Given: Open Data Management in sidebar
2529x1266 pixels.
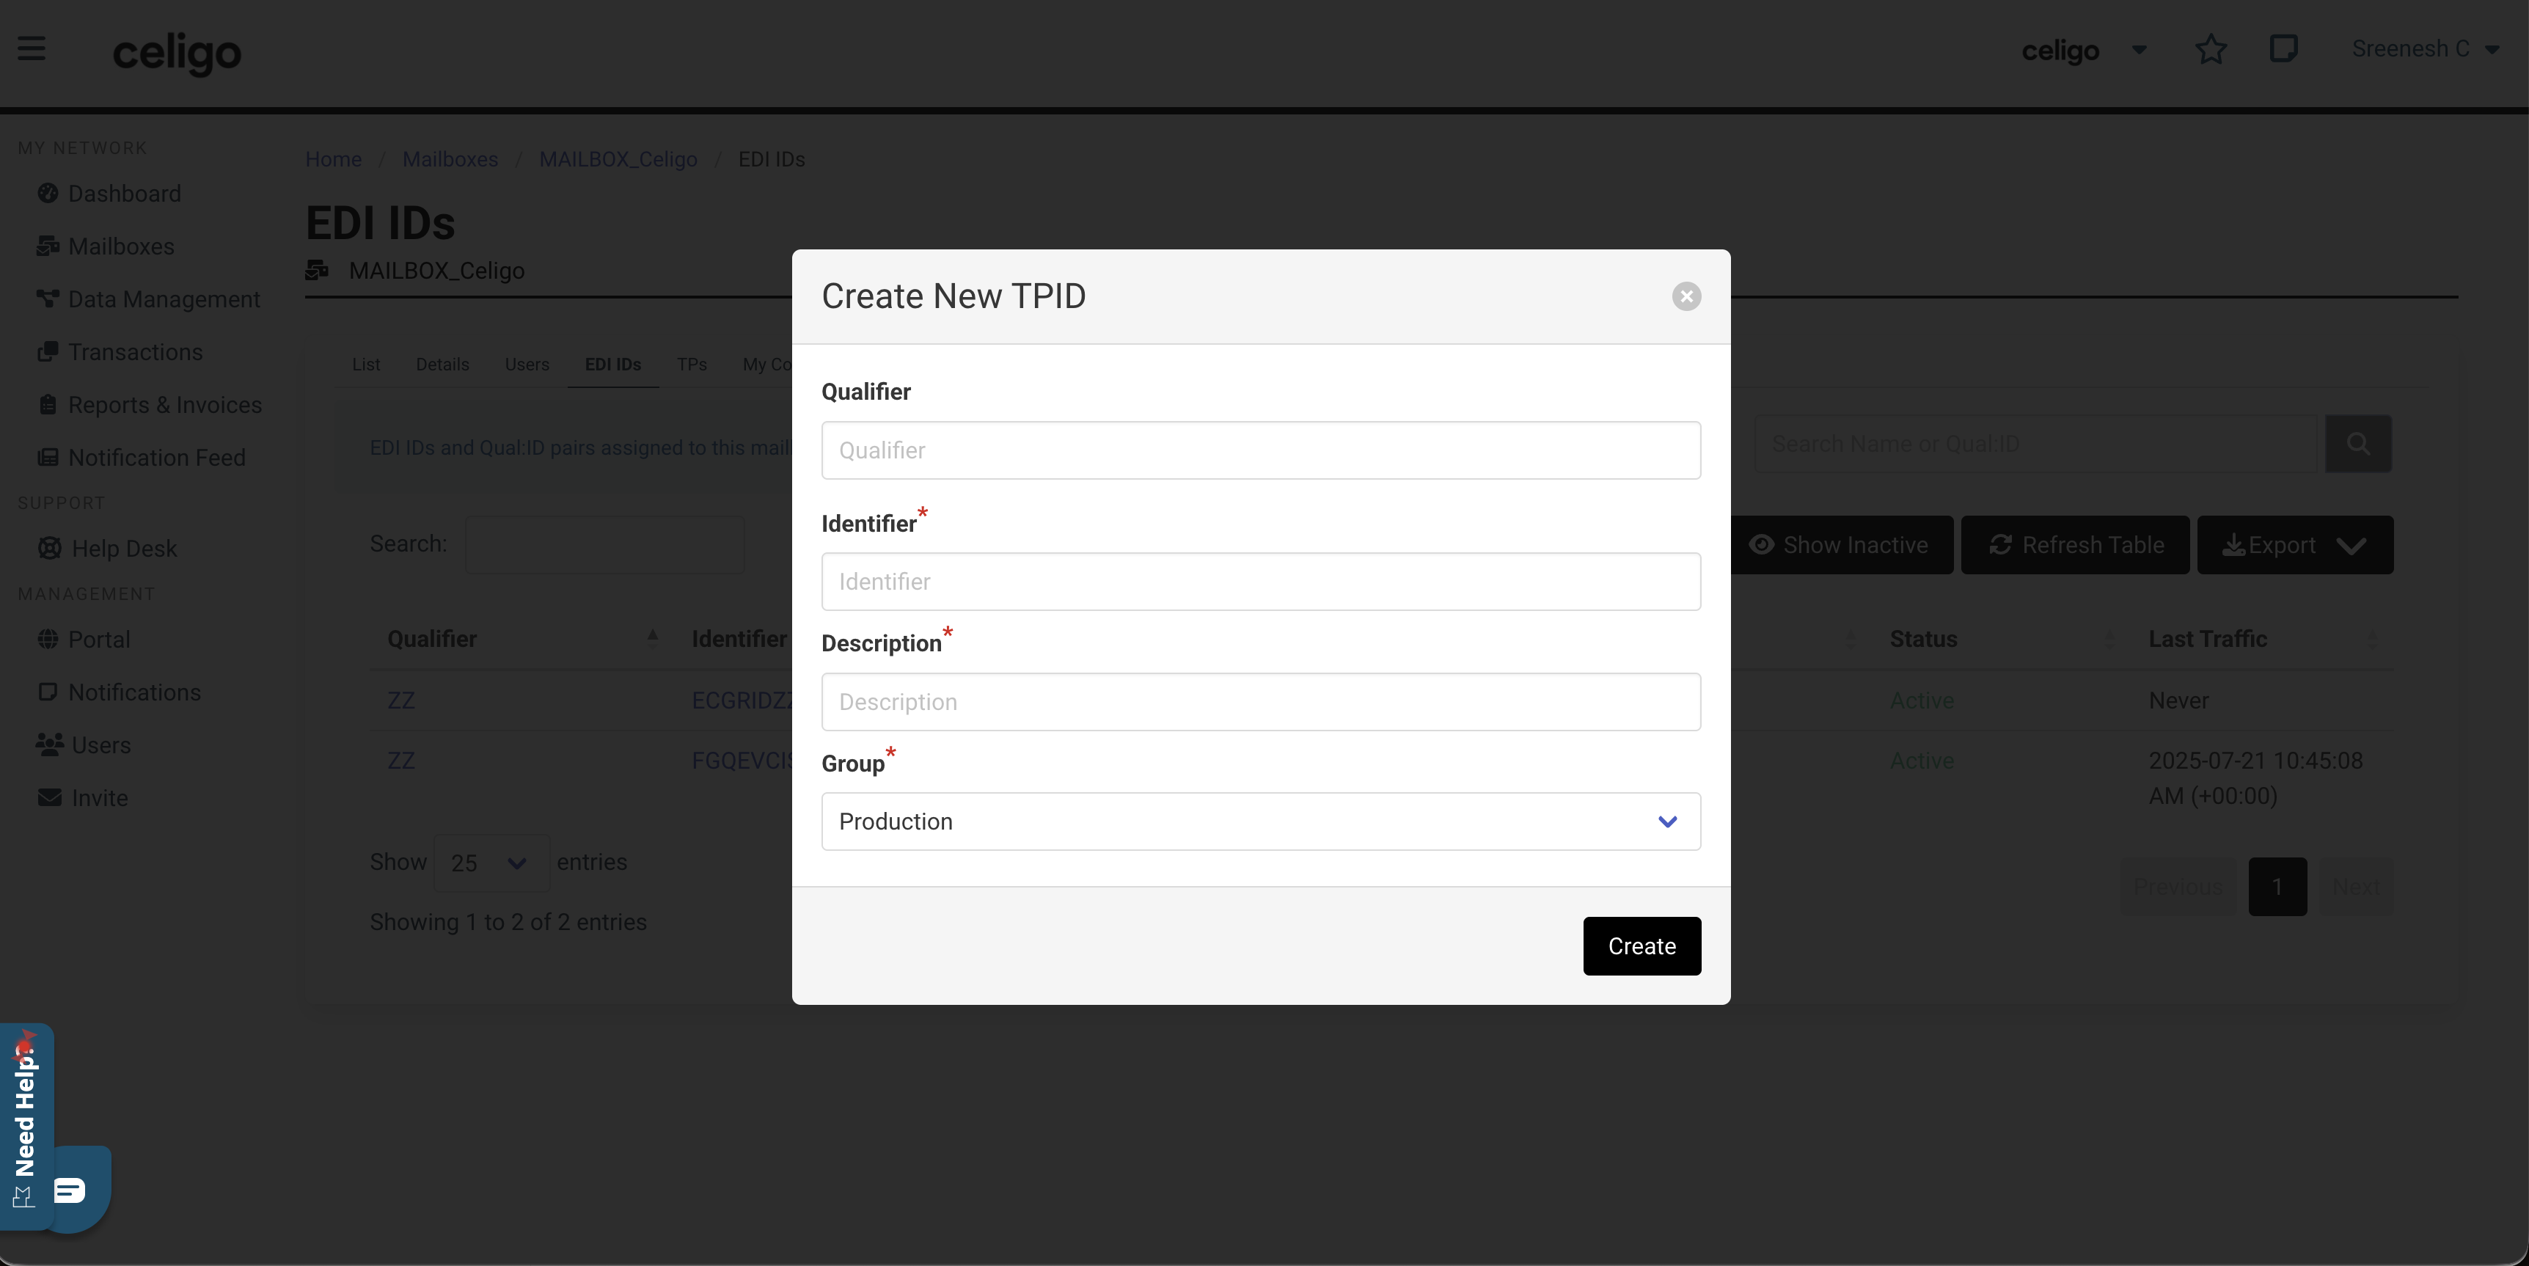Looking at the screenshot, I should click(148, 299).
